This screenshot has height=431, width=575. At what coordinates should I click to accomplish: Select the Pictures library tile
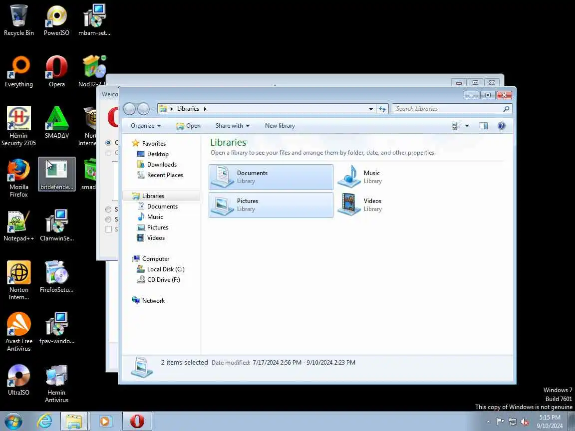(x=271, y=205)
